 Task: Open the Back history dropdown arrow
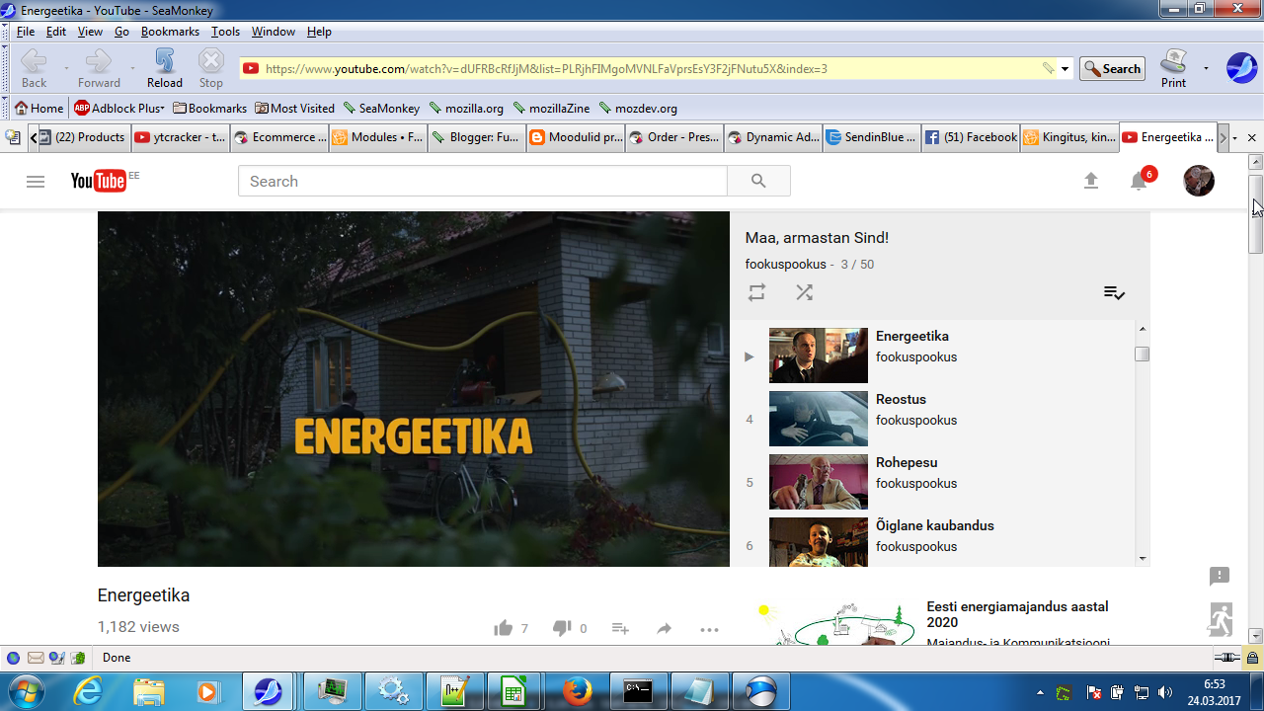[66, 68]
